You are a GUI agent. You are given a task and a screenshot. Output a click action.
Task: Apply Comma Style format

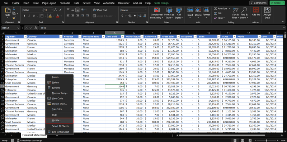135,16
